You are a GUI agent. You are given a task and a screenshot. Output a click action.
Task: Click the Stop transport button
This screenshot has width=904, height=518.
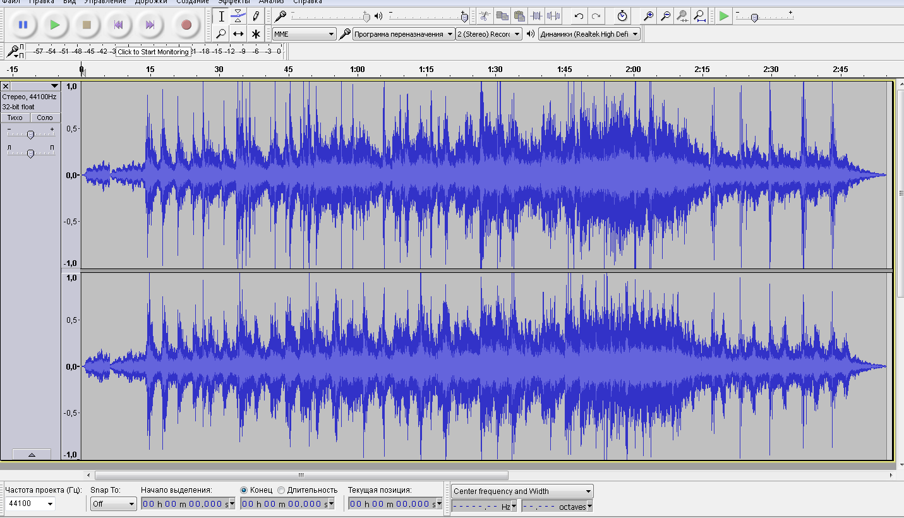[x=87, y=25]
